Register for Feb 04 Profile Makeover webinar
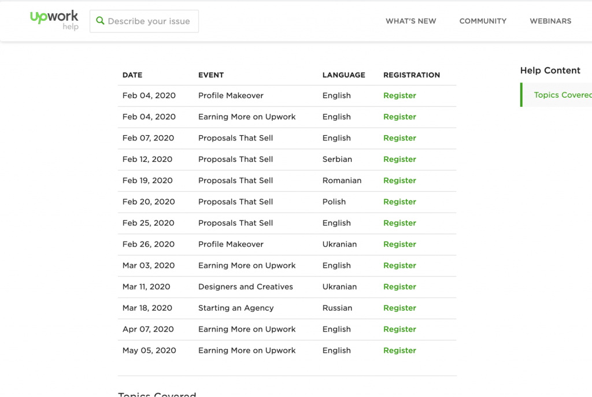This screenshot has width=592, height=397. coord(399,96)
